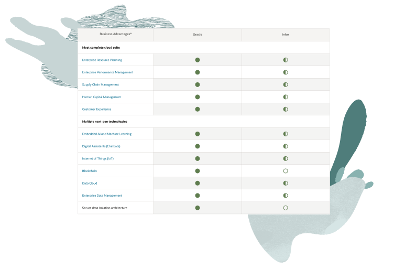Click the Most complete cloud suite heading

(x=101, y=48)
